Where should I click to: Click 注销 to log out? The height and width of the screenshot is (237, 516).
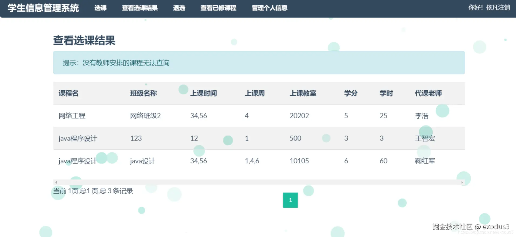504,7
